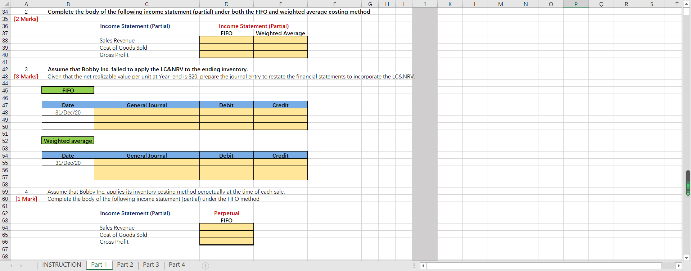This screenshot has width=691, height=271.
Task: Click Perpetual FIFO Cost of Goods Sold cell
Action: click(226, 234)
